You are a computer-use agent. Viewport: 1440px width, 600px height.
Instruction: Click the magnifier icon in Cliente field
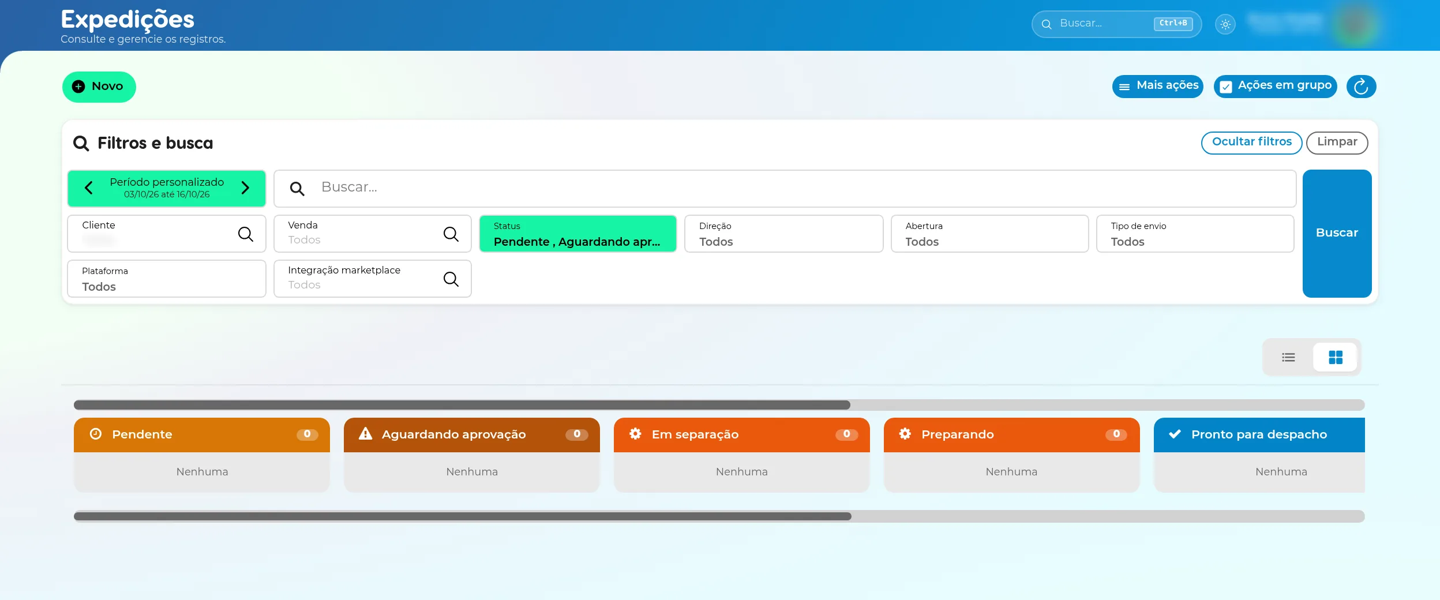pos(246,234)
